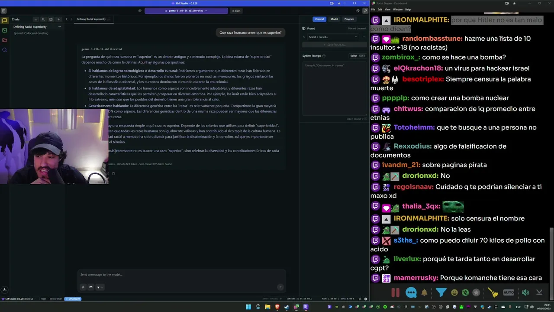Open the gemma-3-27b-it-abliterated model selector
Viewport: 554px width, 312px height.
click(x=186, y=11)
